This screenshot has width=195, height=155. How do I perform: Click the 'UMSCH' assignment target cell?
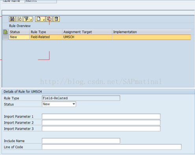(87, 37)
